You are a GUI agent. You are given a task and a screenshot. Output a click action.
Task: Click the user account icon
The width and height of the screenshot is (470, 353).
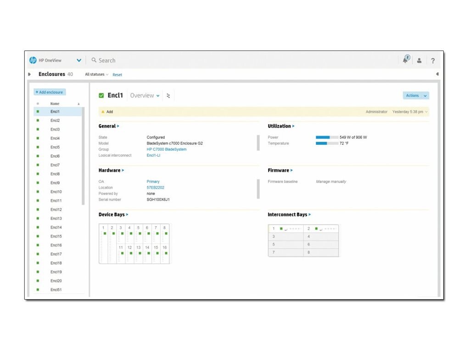click(x=419, y=60)
